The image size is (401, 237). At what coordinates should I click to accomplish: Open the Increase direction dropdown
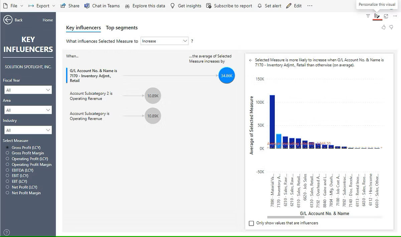coord(164,41)
